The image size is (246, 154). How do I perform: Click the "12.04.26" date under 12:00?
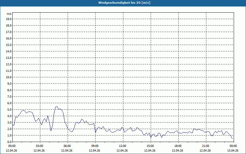click(122, 151)
